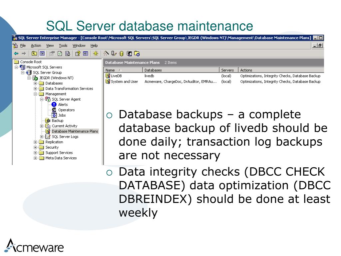Click the JEGDR server icon
Viewport: 341px width, 256px height.
point(35,78)
